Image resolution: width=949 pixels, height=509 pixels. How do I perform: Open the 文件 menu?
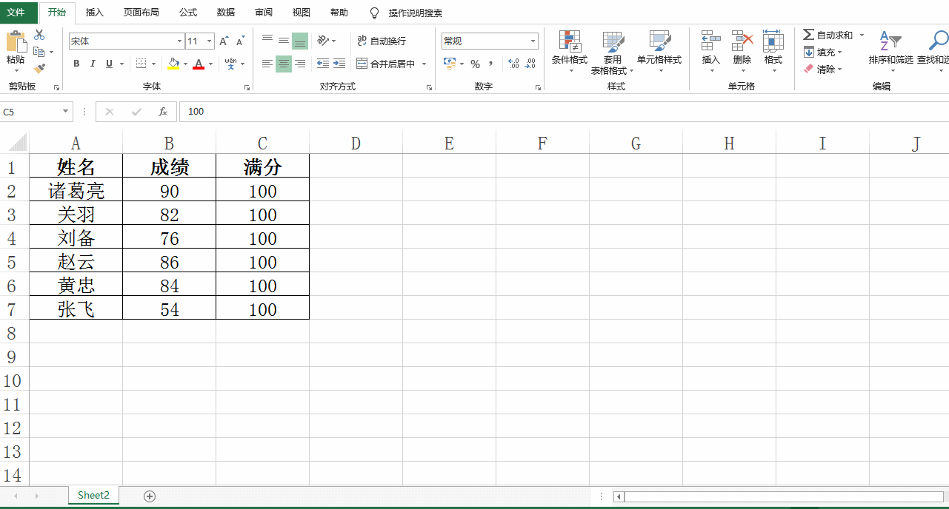(18, 13)
